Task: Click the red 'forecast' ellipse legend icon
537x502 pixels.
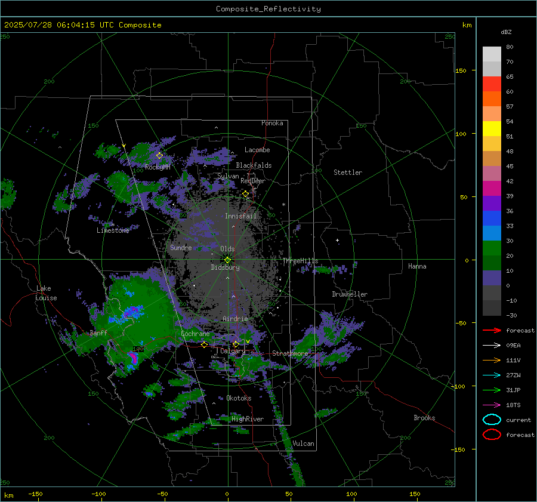Action: (x=492, y=435)
